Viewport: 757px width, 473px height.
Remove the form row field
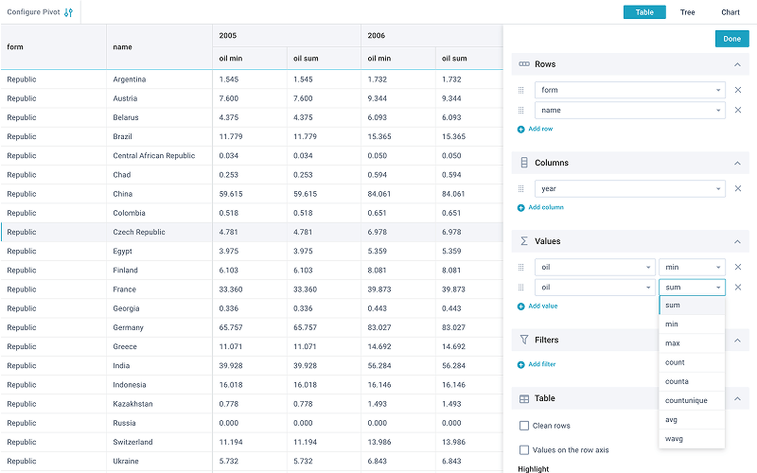(738, 90)
